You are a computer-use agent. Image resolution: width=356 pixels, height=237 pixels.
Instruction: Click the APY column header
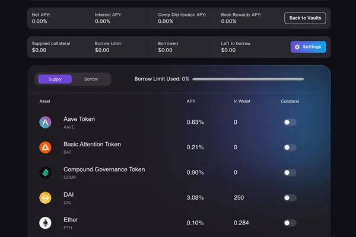[x=190, y=101]
